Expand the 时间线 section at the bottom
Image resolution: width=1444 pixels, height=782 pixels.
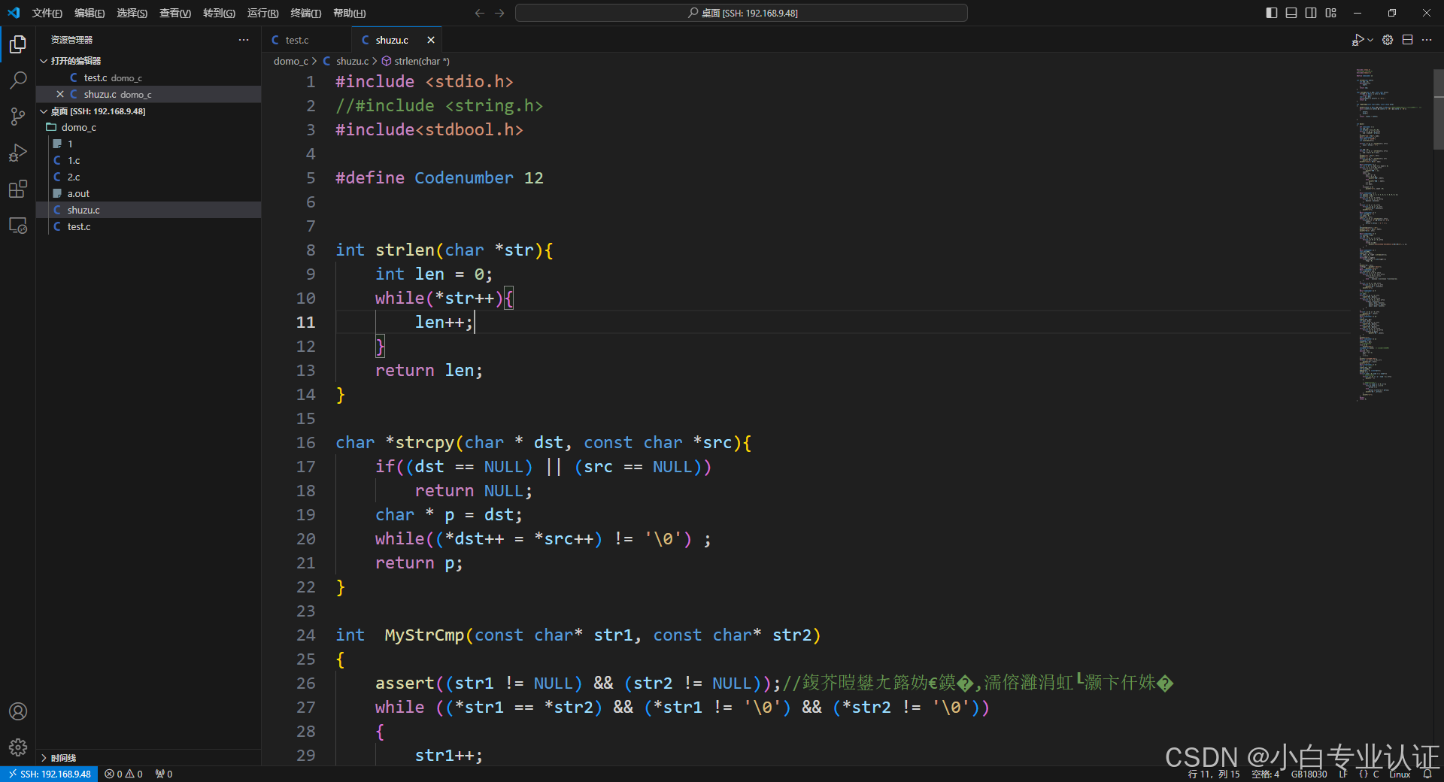[x=63, y=758]
